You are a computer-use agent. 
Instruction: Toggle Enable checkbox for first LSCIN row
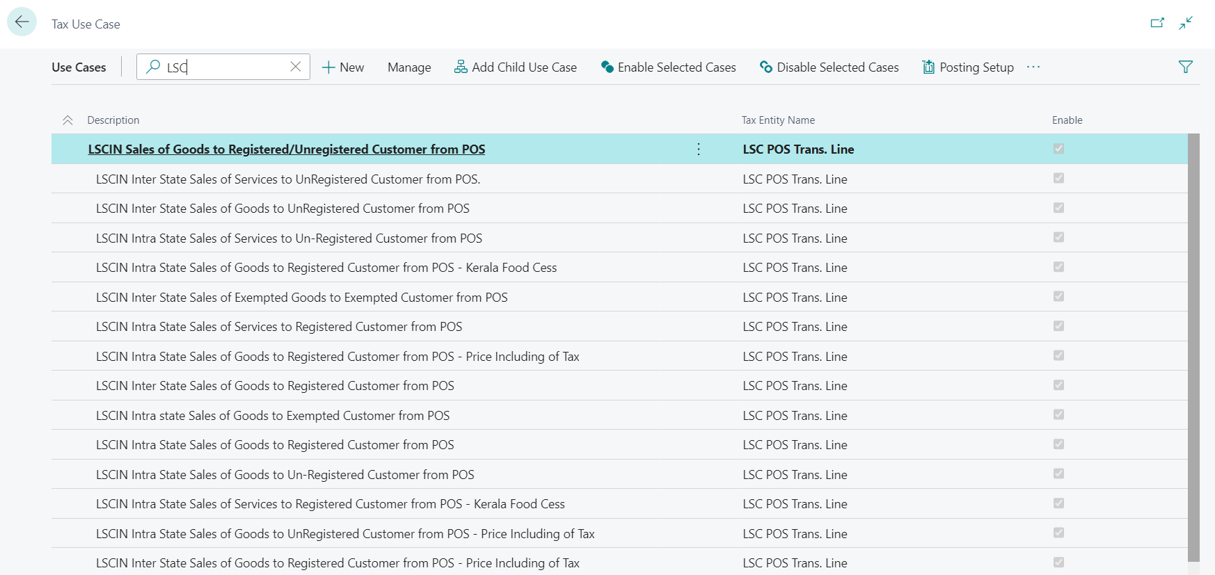tap(1058, 149)
